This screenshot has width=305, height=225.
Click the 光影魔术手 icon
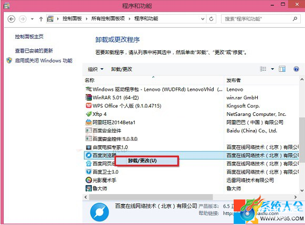[x=89, y=180]
